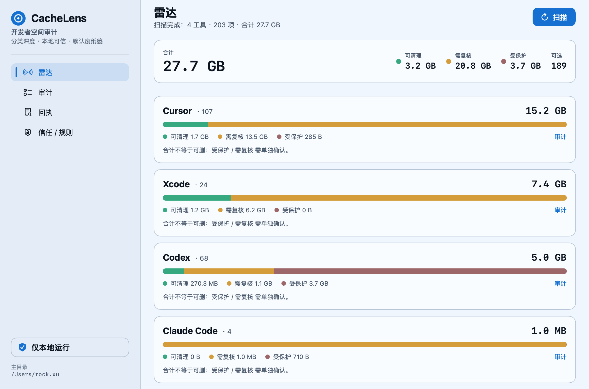Click the scan summary line under 雷达

(217, 25)
